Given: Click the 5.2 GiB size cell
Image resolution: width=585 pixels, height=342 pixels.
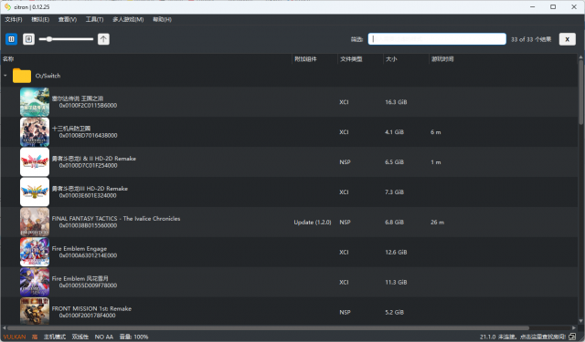Looking at the screenshot, I should coord(394,312).
